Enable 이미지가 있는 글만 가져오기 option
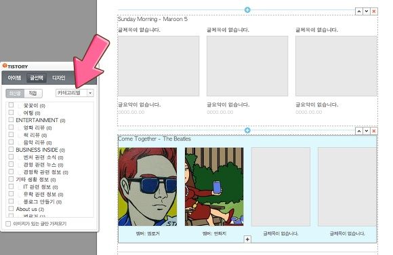393x255 pixels. click(8, 223)
